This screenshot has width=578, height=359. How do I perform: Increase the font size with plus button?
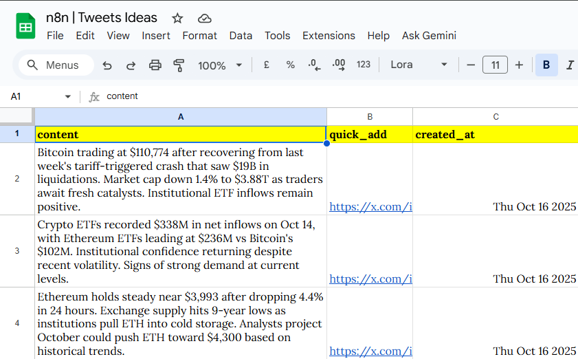coord(519,65)
